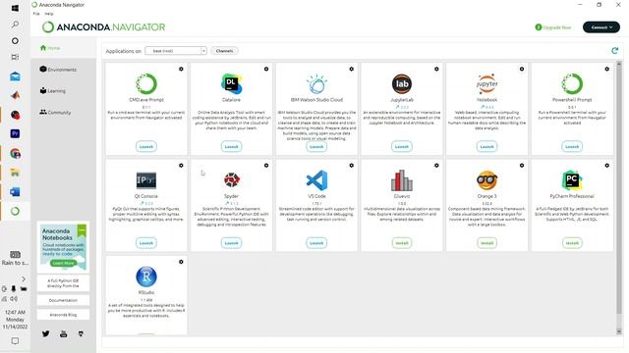Open options gear on JupyterLab tile
629x353 pixels.
click(x=436, y=69)
